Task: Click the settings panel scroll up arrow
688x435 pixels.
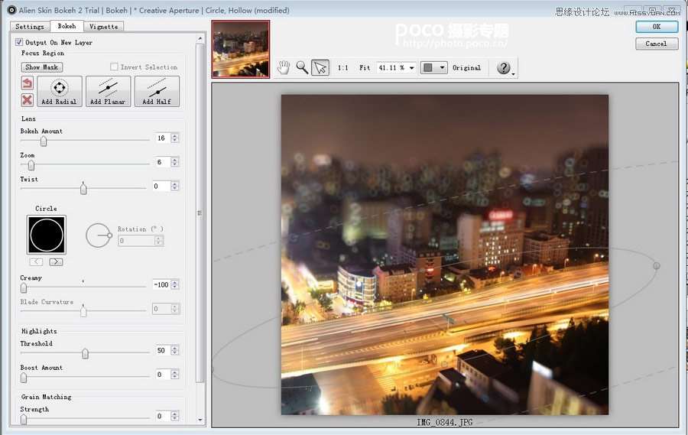Action: [200, 39]
